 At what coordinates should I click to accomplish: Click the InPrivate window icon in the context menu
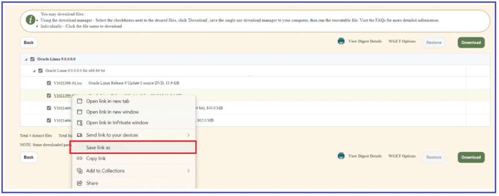tap(79, 123)
